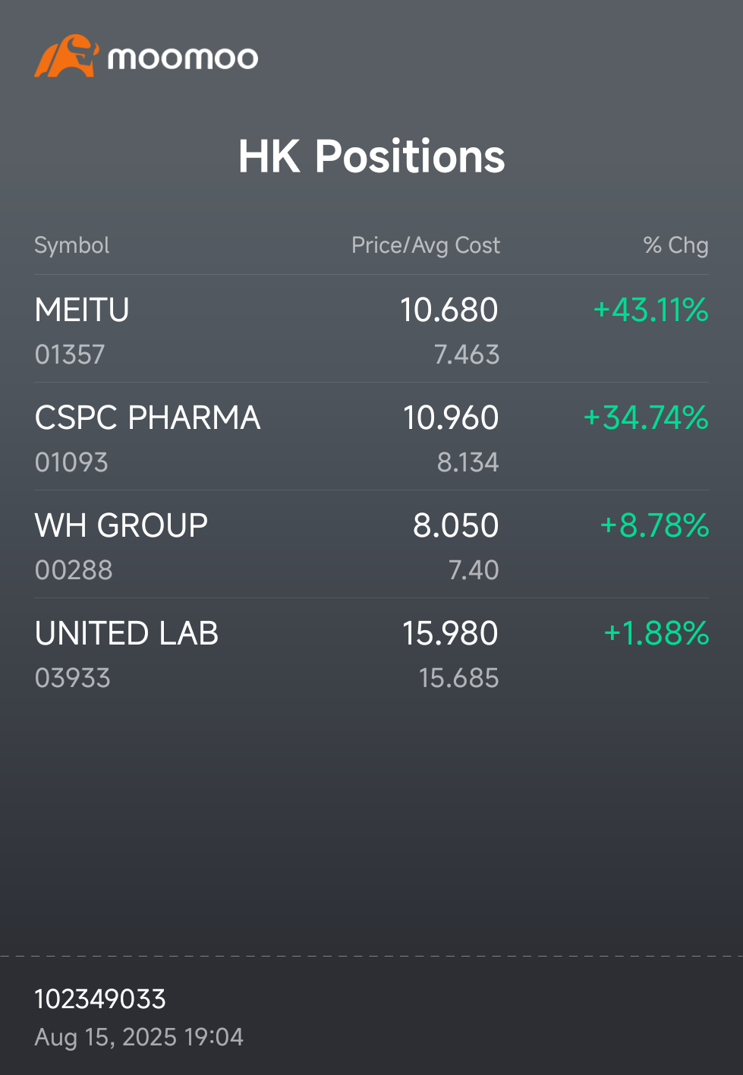Click WH GROUP's +8.78% change value
This screenshot has height=1075, width=743.
pyautogui.click(x=654, y=525)
